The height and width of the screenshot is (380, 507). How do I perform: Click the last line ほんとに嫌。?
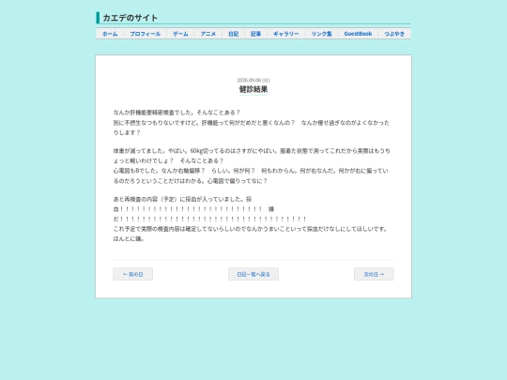[129, 239]
